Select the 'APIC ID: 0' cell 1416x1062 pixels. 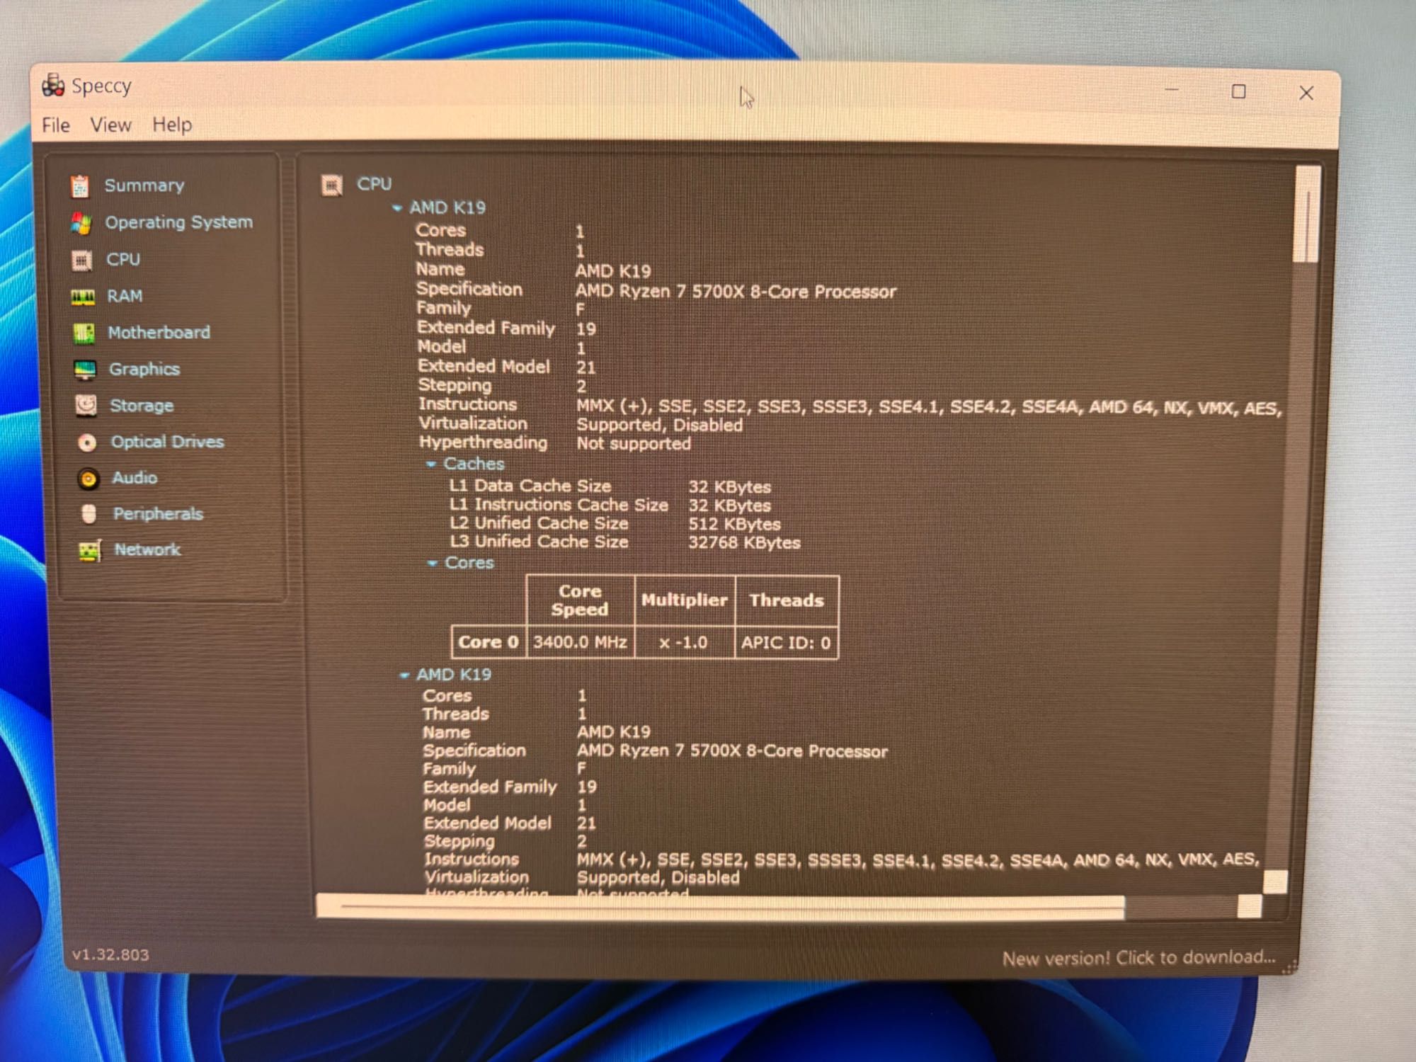point(786,643)
